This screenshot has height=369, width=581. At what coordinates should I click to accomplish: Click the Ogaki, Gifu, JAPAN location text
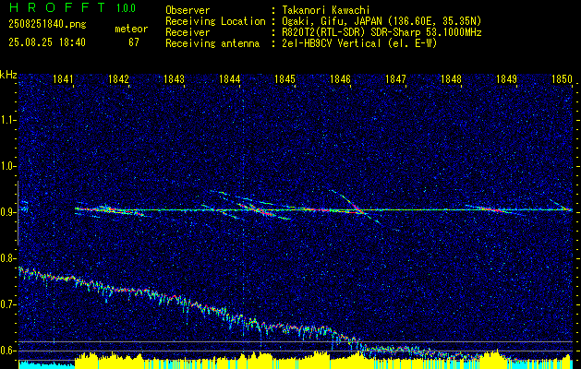click(381, 21)
